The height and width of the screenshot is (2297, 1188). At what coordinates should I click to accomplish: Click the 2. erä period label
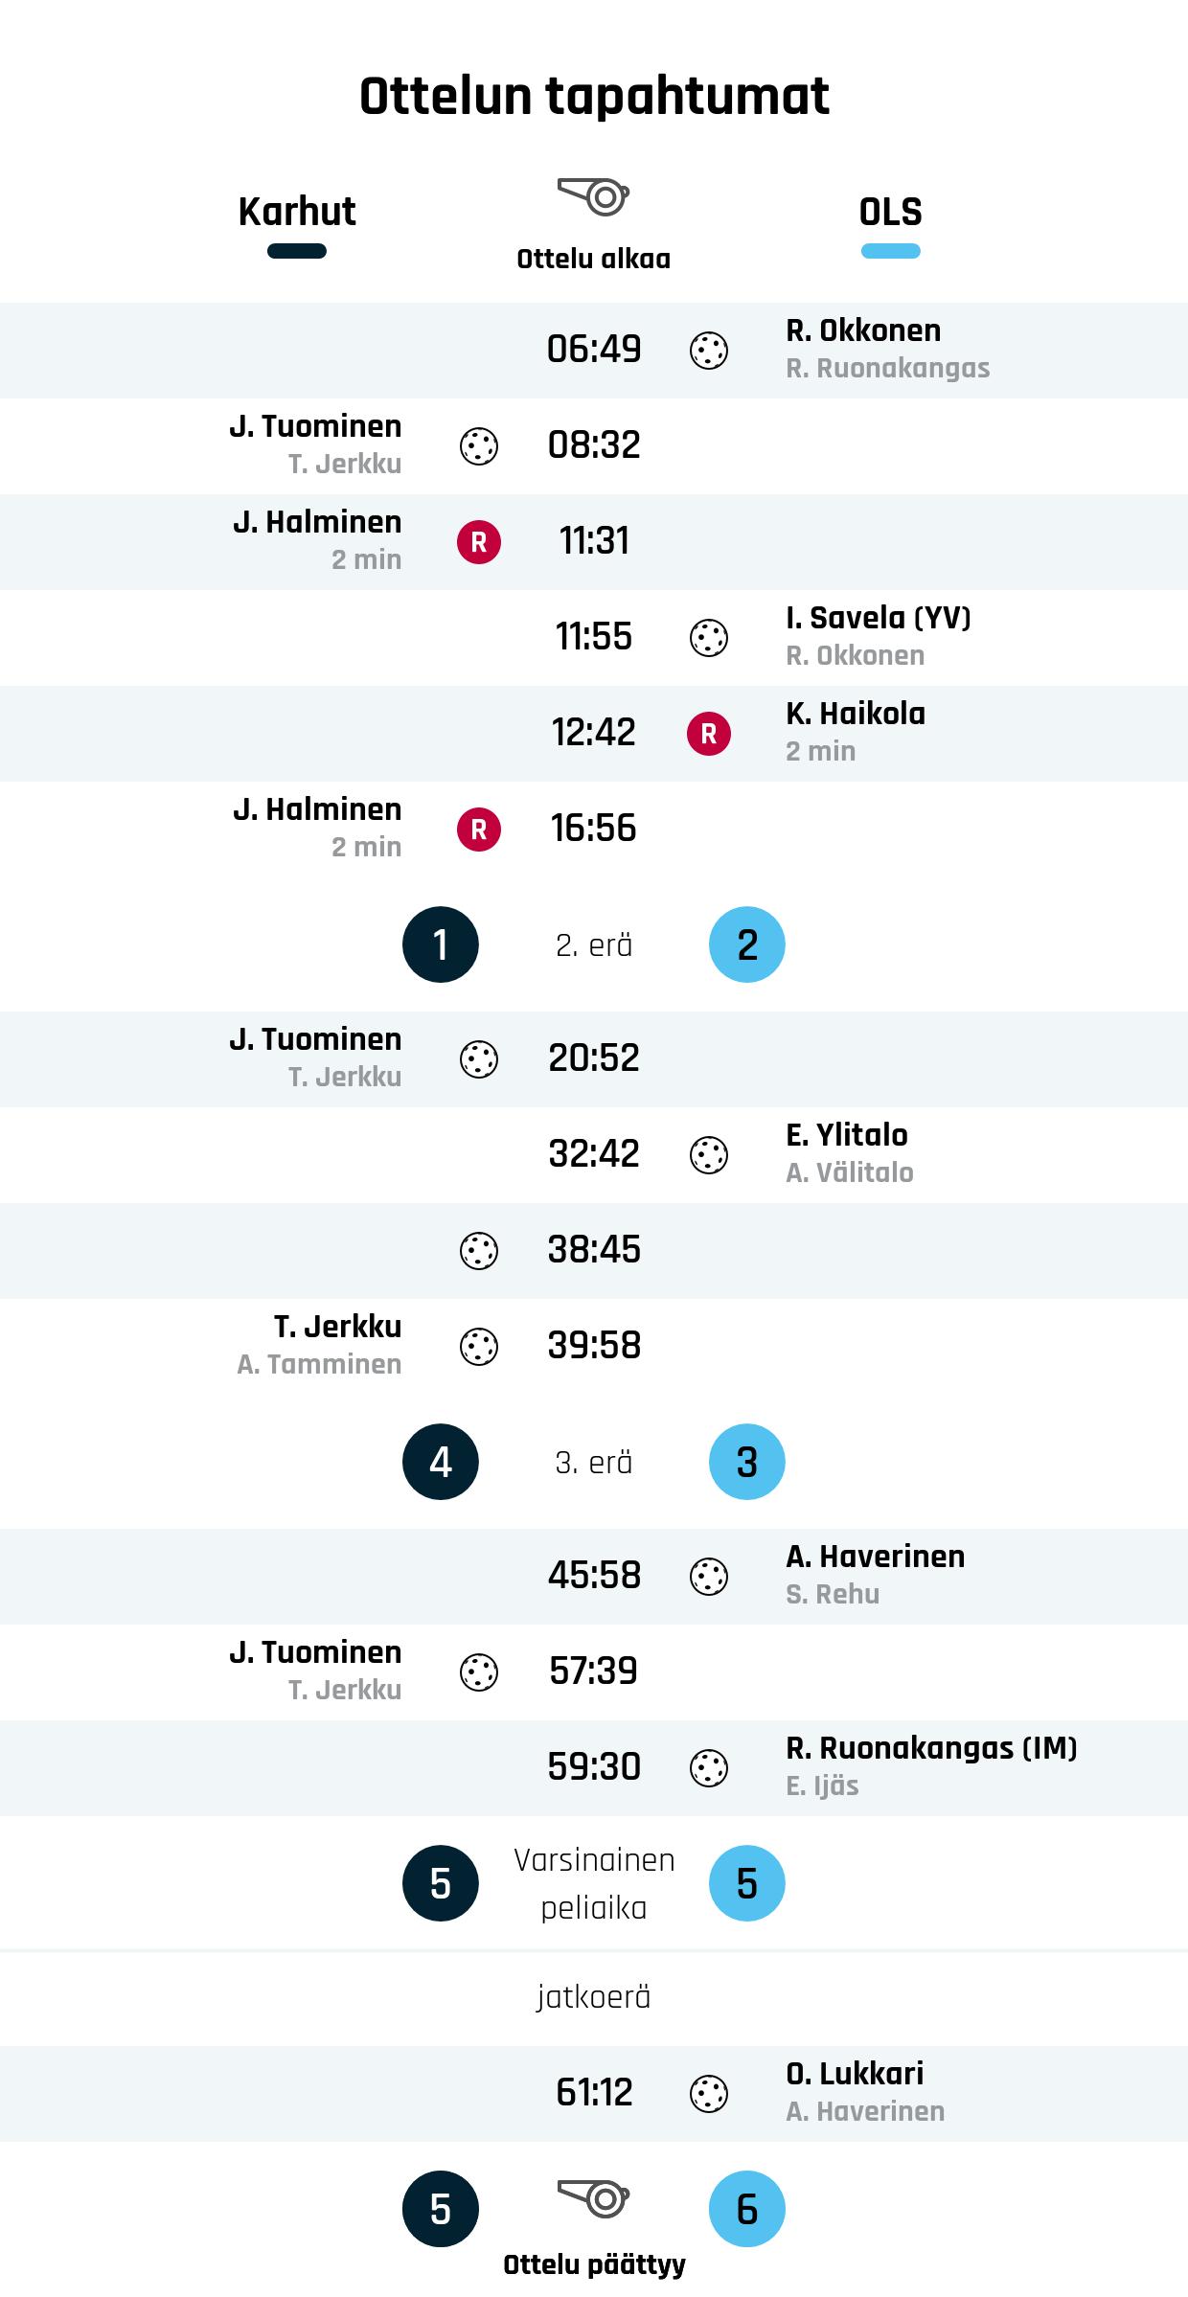pos(594,945)
